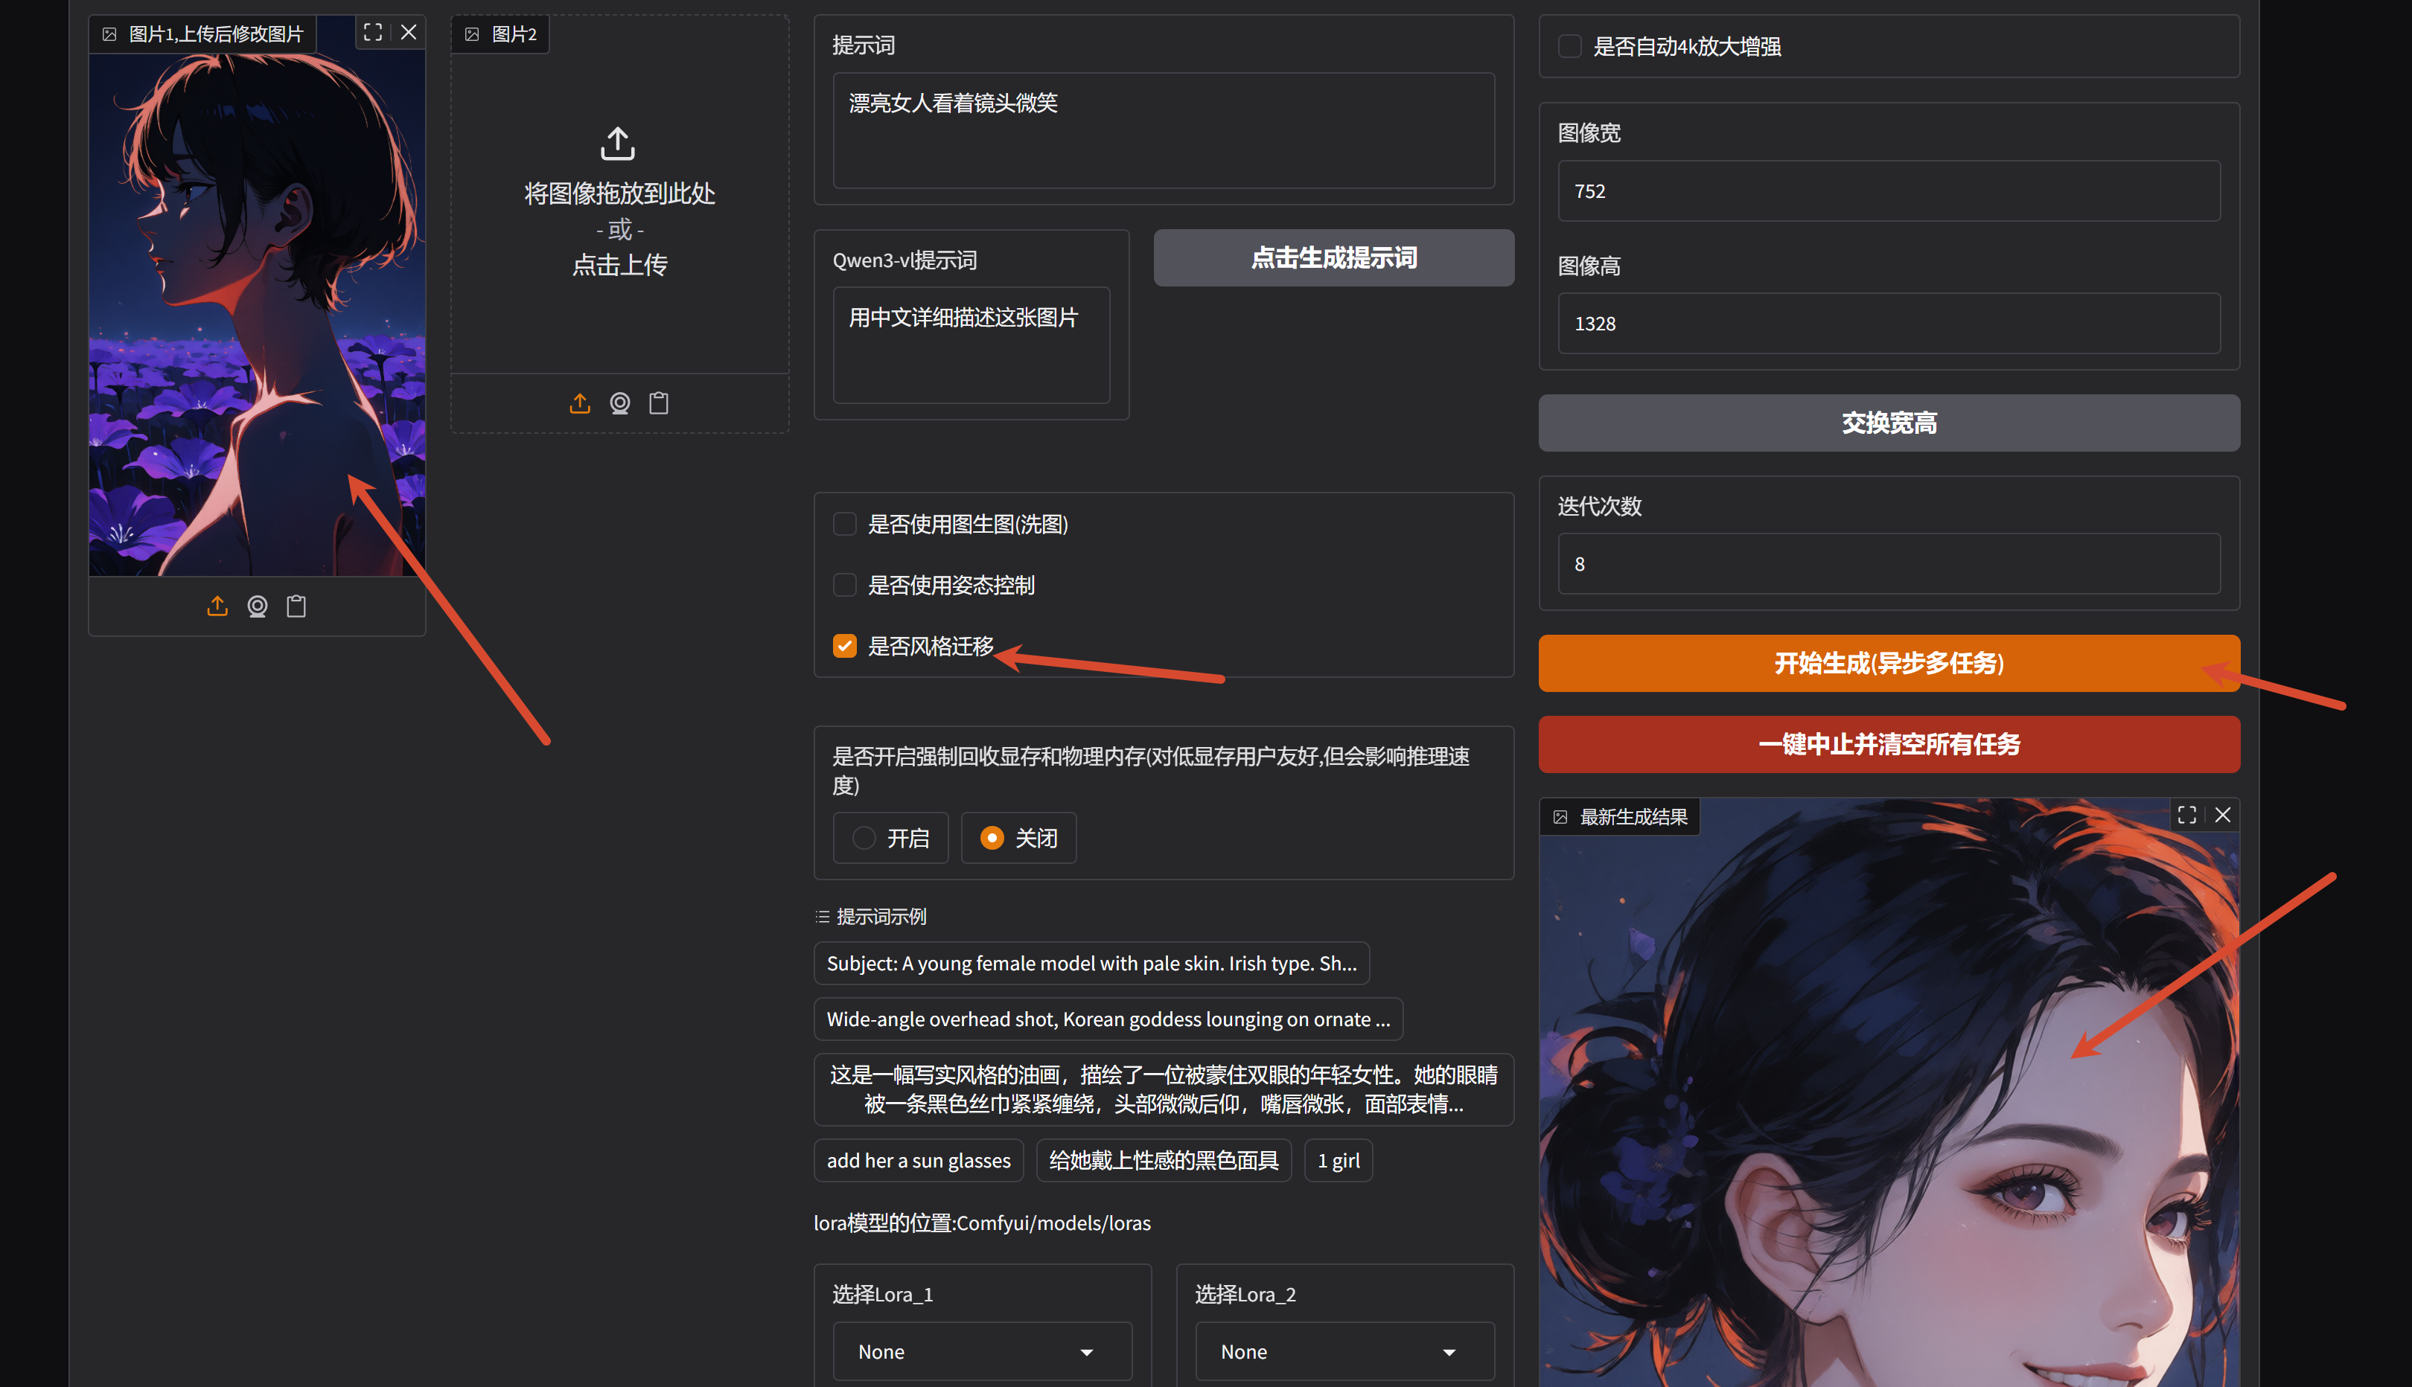Click 图像宽 input showing 752
This screenshot has width=2412, height=1387.
point(1888,190)
